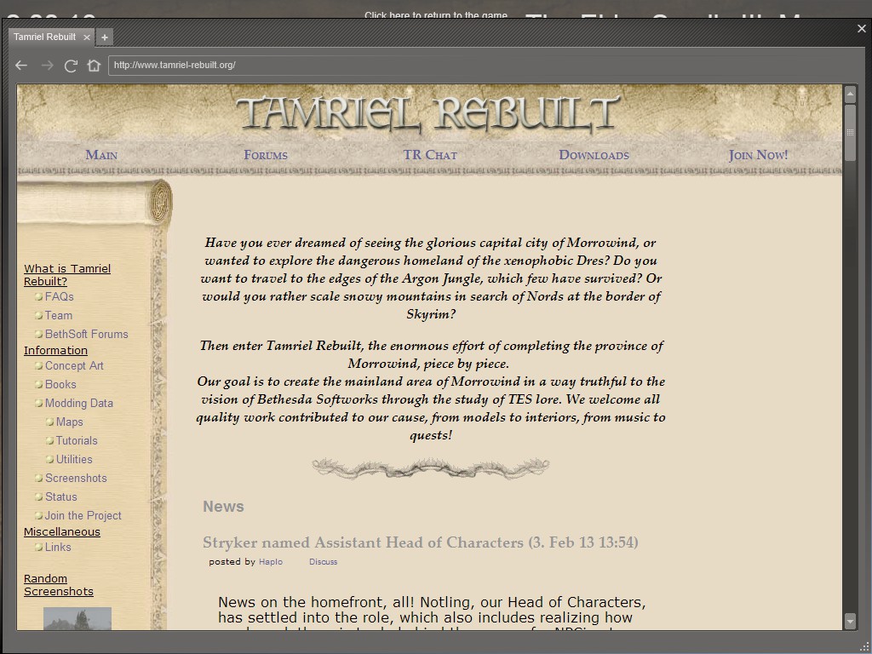Open the Forums navigation link
Image resolution: width=872 pixels, height=654 pixels.
[x=266, y=155]
